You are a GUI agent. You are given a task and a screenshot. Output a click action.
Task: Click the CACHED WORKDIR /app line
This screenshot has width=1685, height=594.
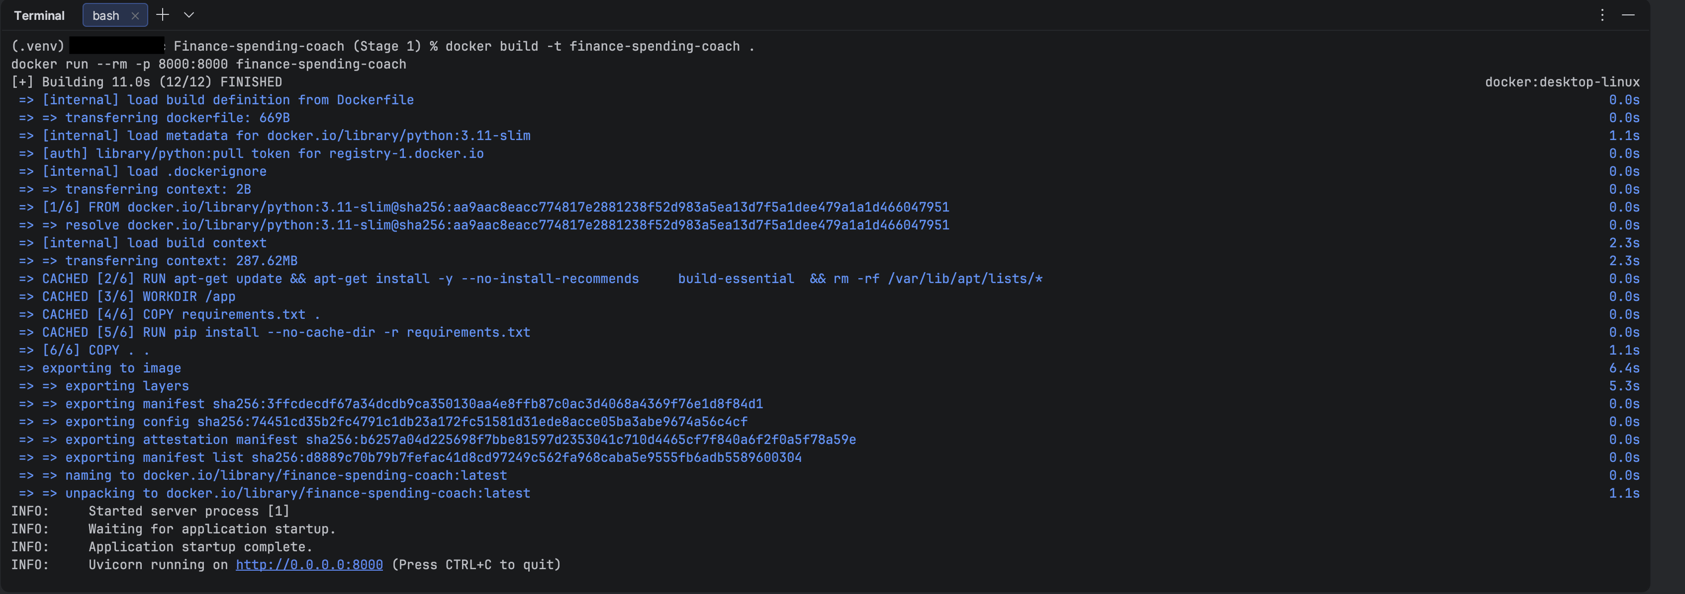pos(139,297)
